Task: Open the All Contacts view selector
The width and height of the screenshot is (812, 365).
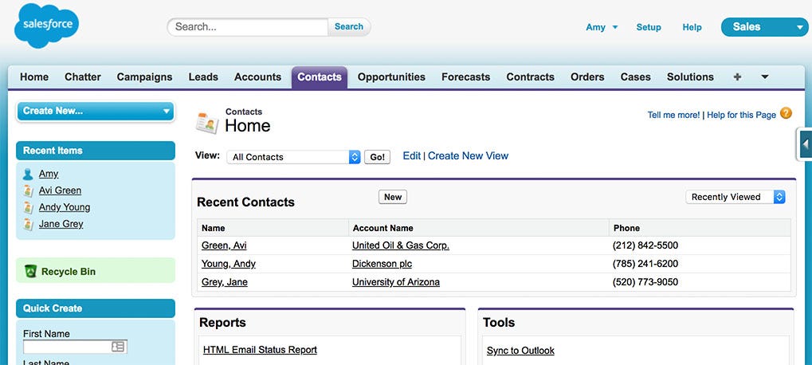Action: coord(293,157)
